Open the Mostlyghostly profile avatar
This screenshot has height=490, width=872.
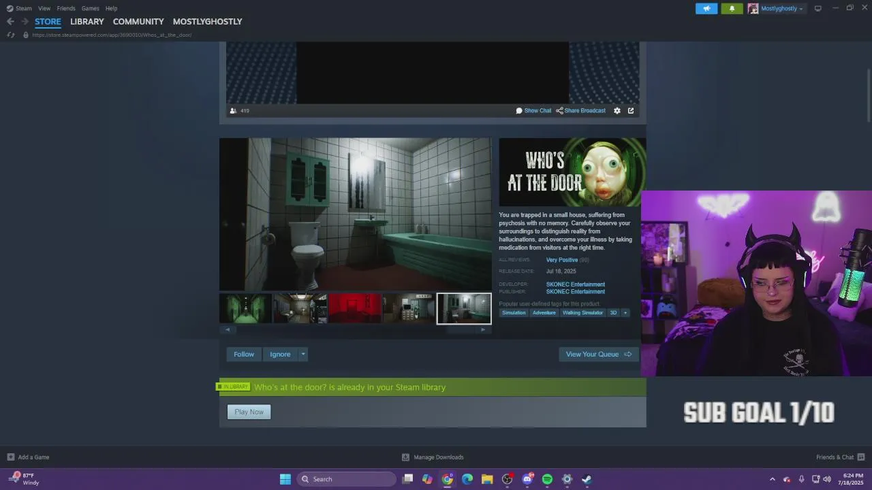[x=753, y=8]
